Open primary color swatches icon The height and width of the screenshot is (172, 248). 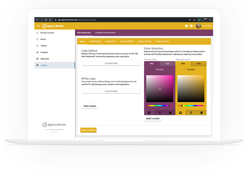pyautogui.click(x=170, y=113)
